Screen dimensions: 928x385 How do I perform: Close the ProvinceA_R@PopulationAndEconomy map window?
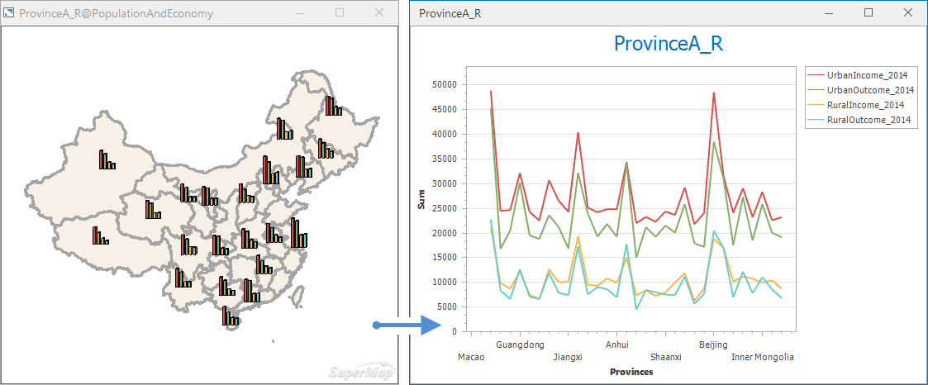[x=379, y=13]
